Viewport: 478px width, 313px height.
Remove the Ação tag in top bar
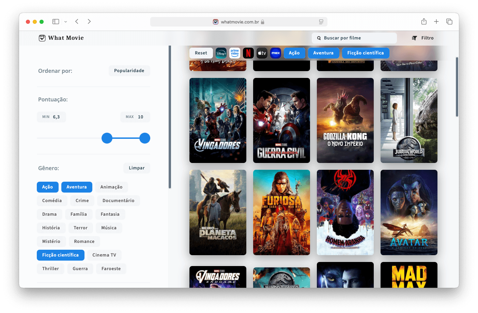(294, 53)
